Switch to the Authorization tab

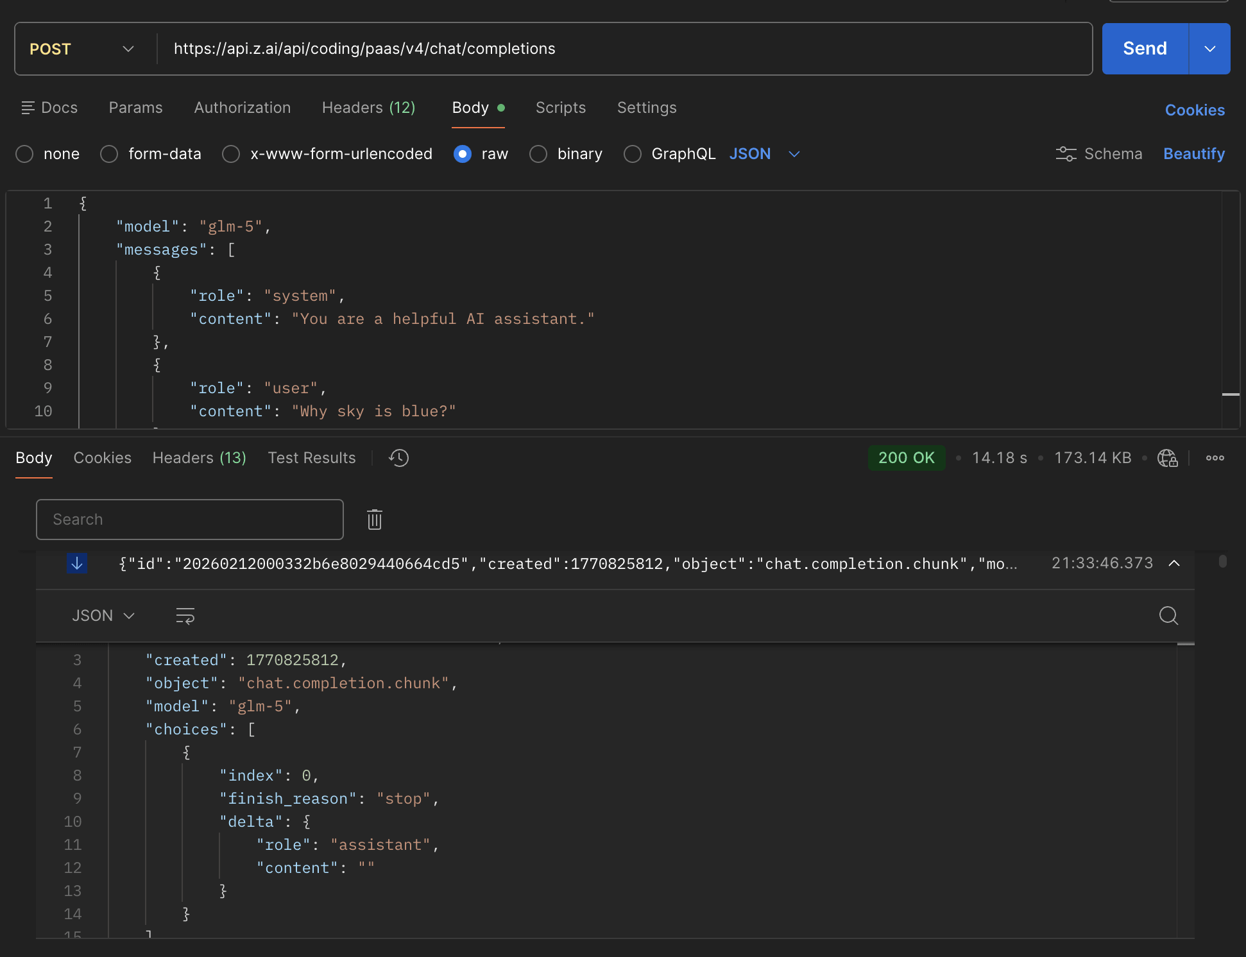pos(242,108)
